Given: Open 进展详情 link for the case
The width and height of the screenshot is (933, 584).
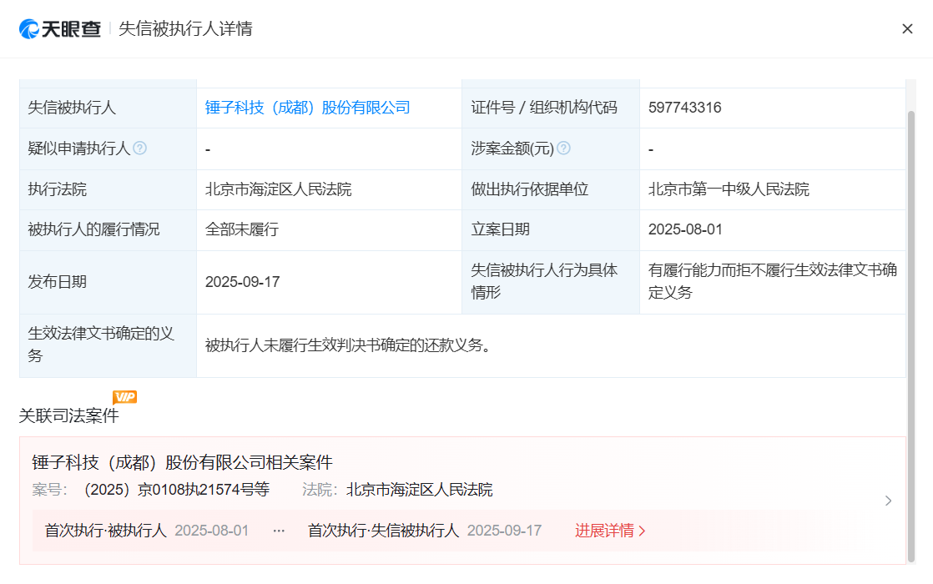Looking at the screenshot, I should (x=610, y=531).
